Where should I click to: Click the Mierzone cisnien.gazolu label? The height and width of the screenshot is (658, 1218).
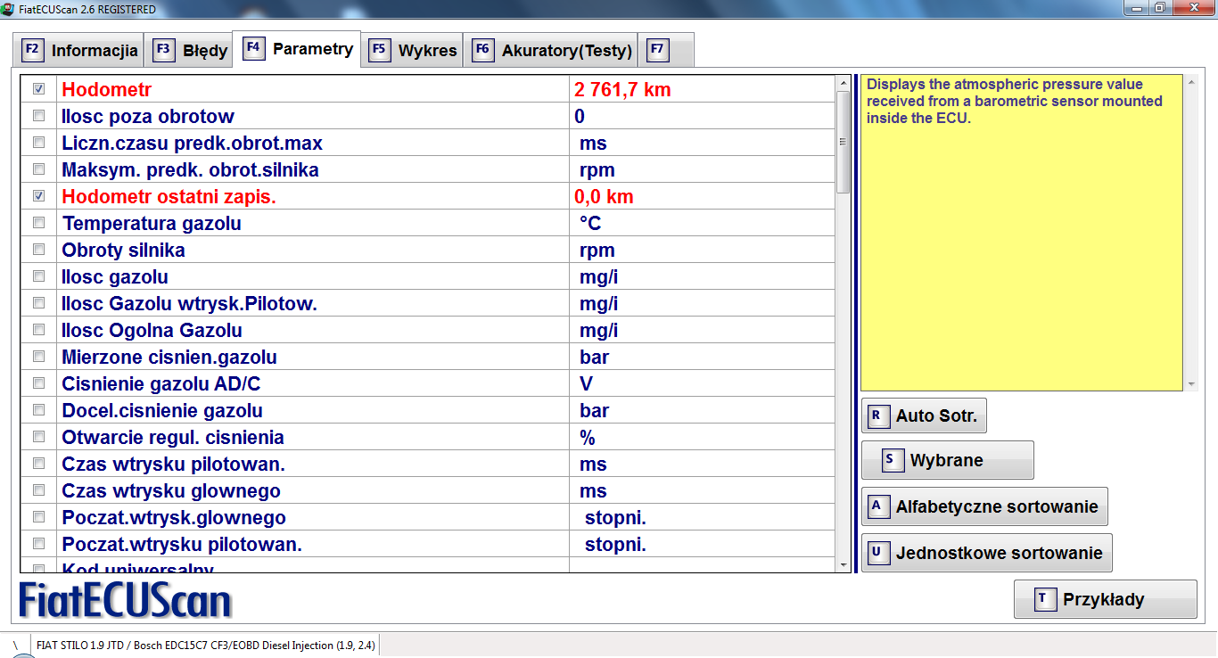(x=169, y=357)
